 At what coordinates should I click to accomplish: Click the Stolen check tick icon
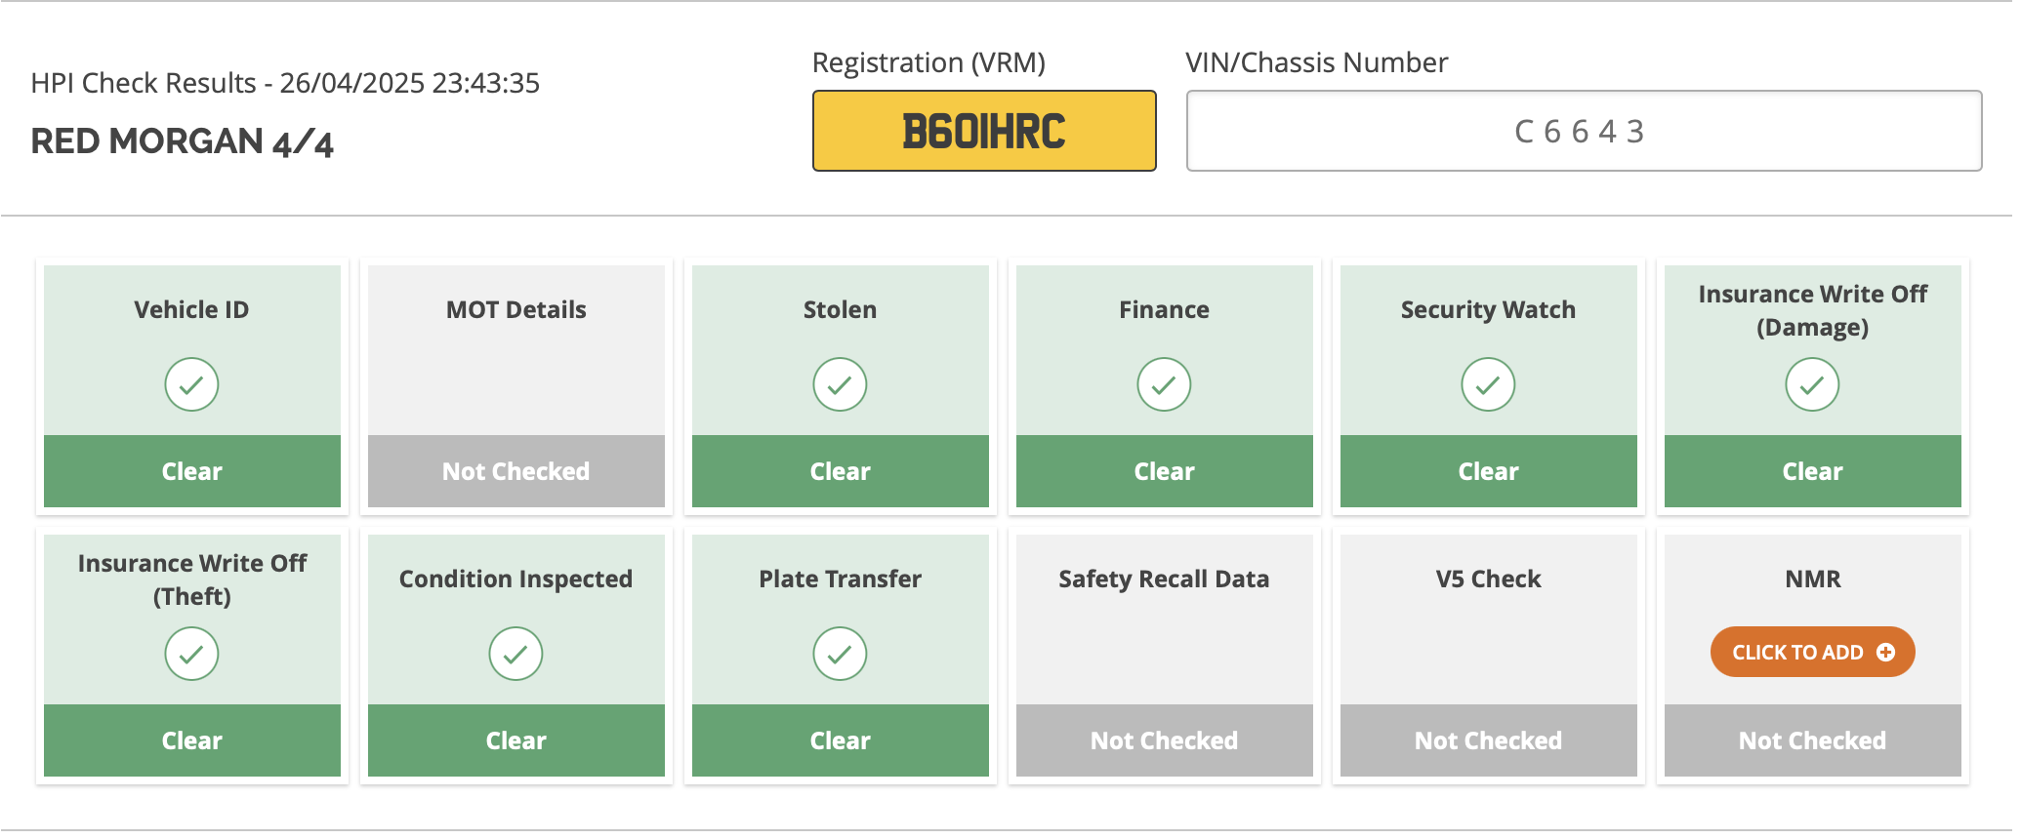click(840, 384)
